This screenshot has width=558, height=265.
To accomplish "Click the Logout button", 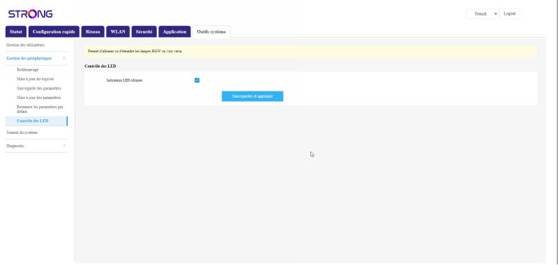I will coord(510,14).
